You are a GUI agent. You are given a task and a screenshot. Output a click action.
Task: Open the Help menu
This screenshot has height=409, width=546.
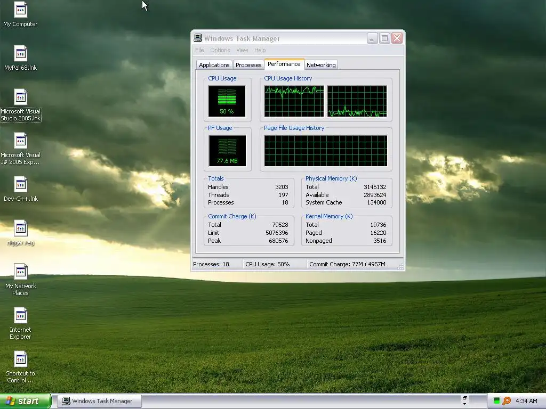pos(260,50)
